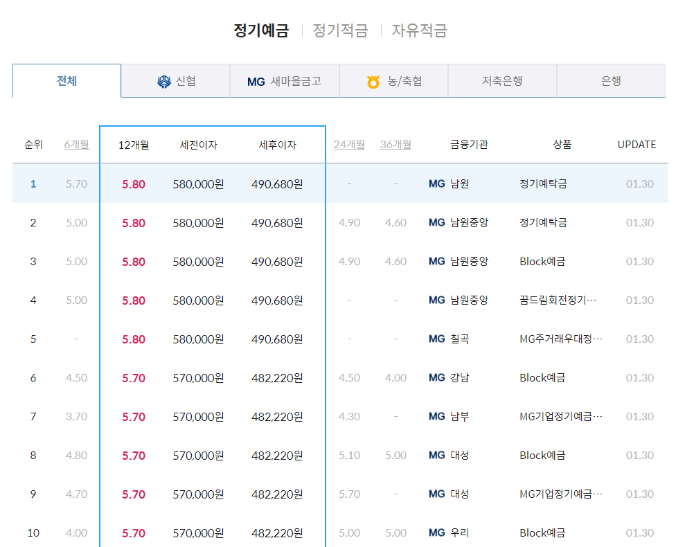Click the 농/축협 yellow logo icon
The image size is (685, 547).
(373, 82)
